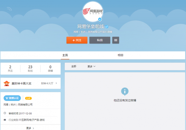View the 2 关注 following list

click(10, 68)
